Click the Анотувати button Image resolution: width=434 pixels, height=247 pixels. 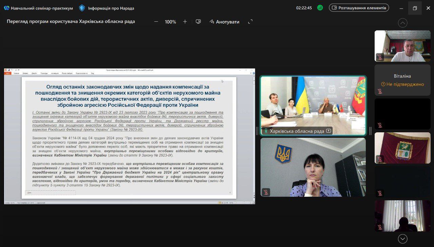pos(224,22)
